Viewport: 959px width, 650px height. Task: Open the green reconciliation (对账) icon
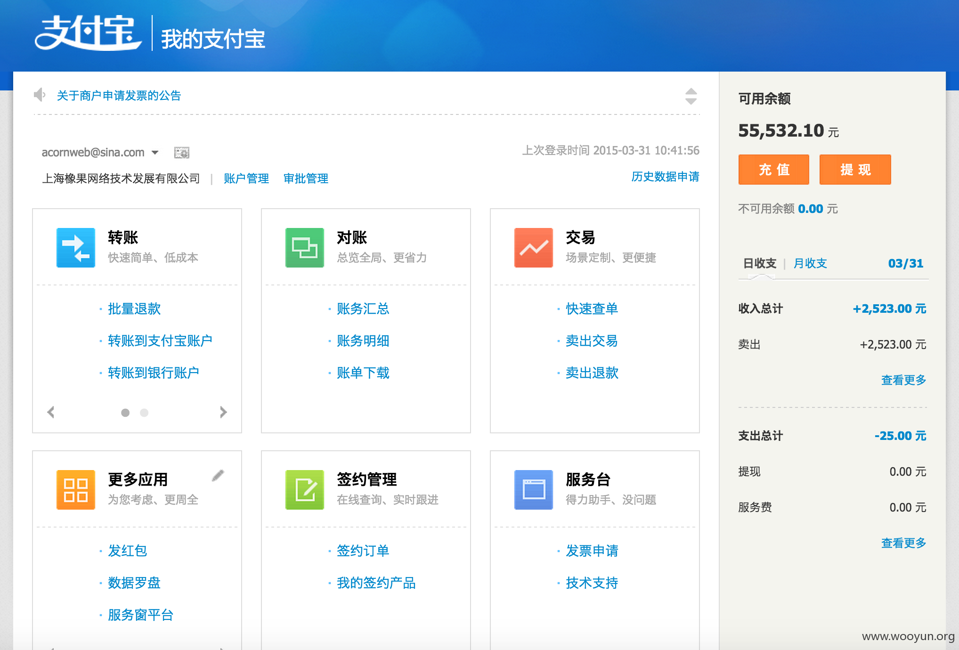coord(305,248)
